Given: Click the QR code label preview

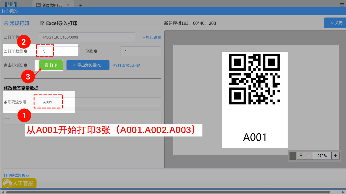Looking at the screenshot, I should pyautogui.click(x=255, y=79).
